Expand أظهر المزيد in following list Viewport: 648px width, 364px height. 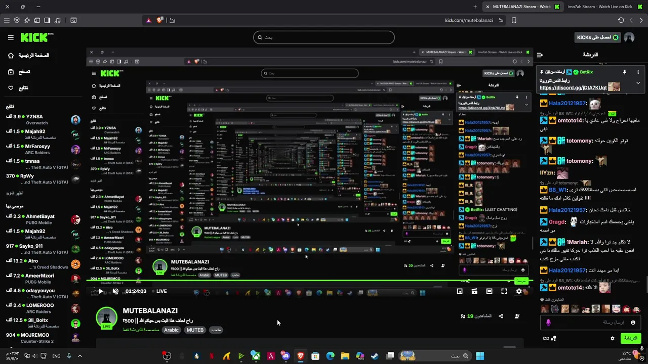14,193
